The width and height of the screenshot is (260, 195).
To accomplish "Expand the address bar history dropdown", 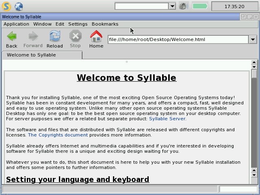I will [x=253, y=39].
